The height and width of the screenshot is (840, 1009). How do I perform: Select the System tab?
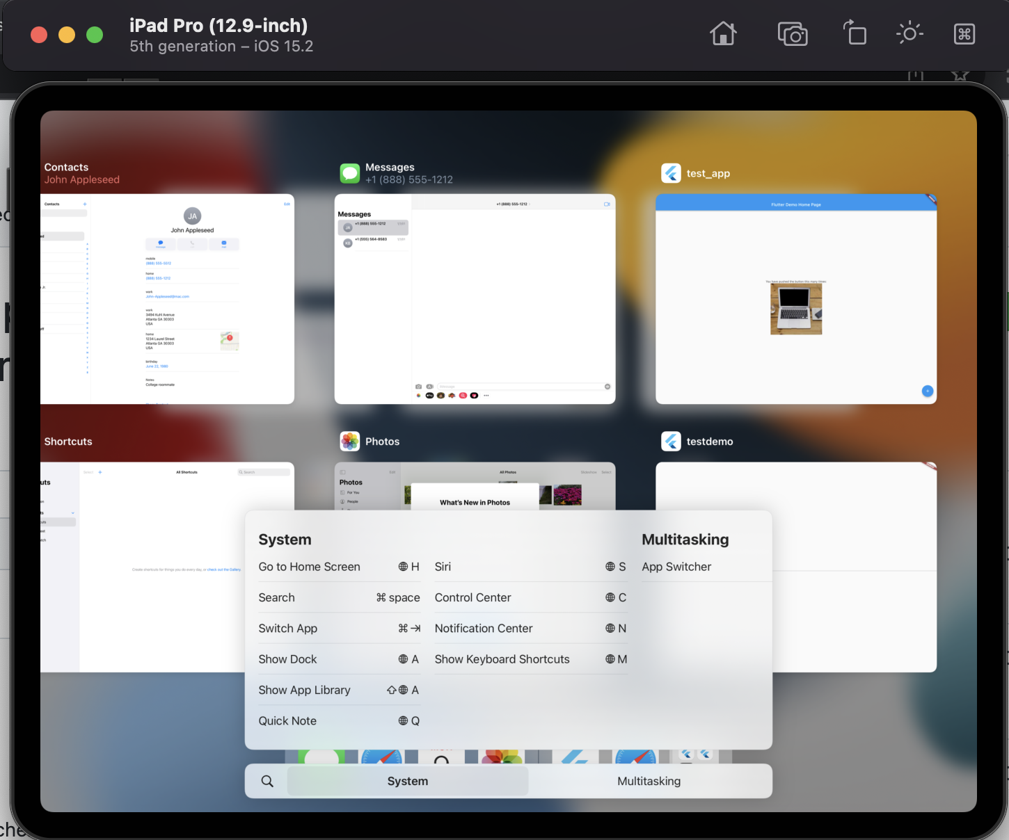[x=407, y=780]
